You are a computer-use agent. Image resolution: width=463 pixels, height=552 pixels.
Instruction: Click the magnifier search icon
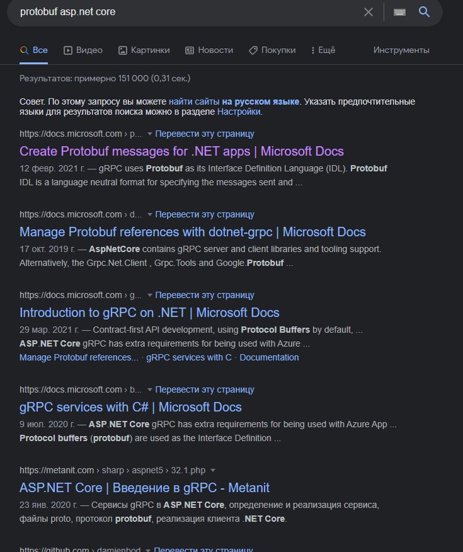425,11
